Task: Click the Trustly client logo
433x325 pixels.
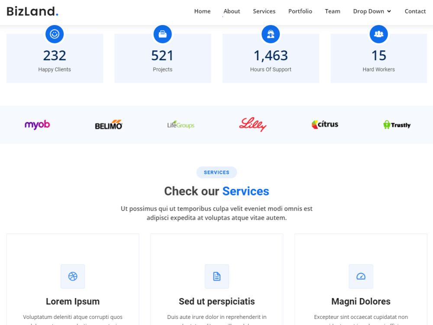Action: 397,125
